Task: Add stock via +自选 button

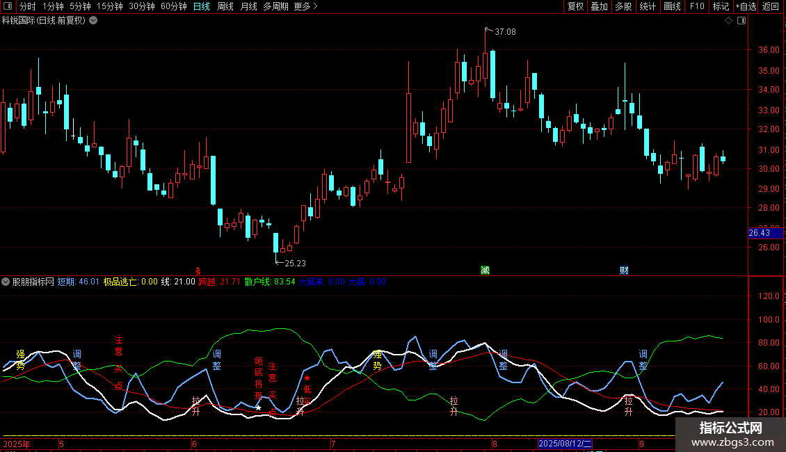Action: coord(746,6)
